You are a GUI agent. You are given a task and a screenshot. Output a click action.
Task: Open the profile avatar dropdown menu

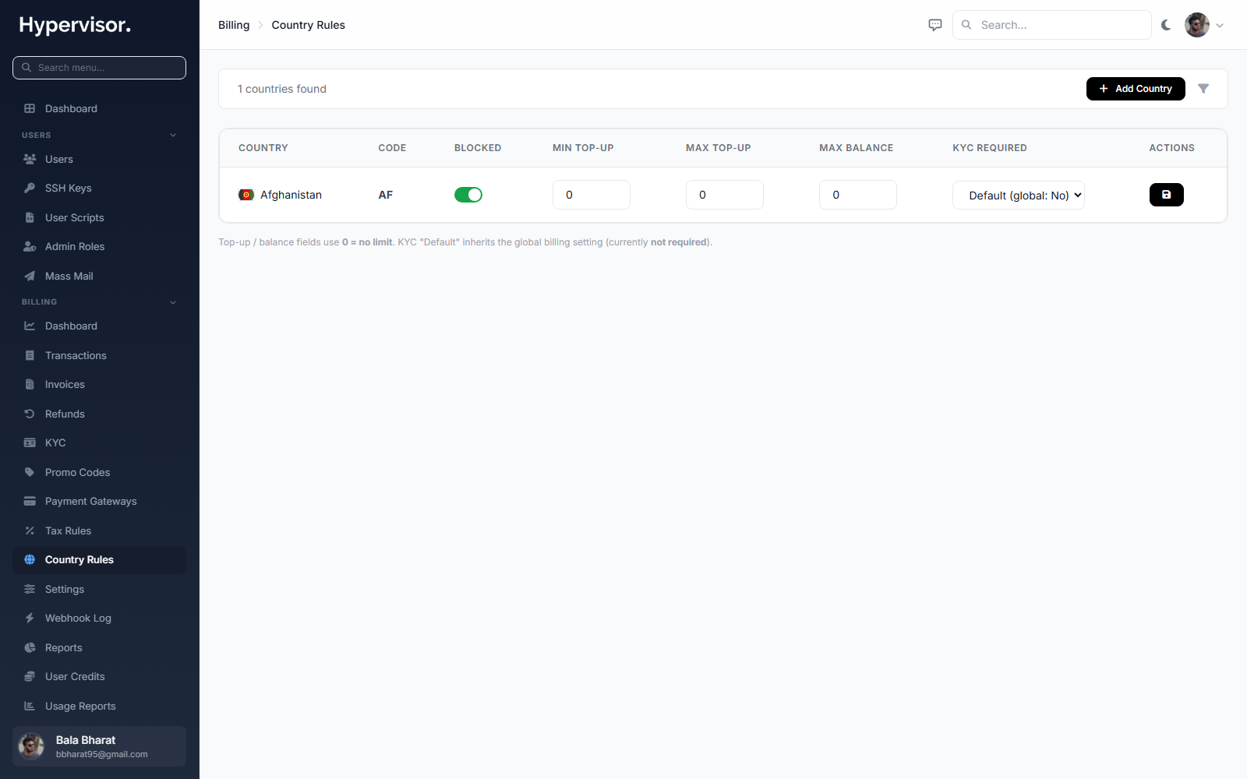(1204, 25)
